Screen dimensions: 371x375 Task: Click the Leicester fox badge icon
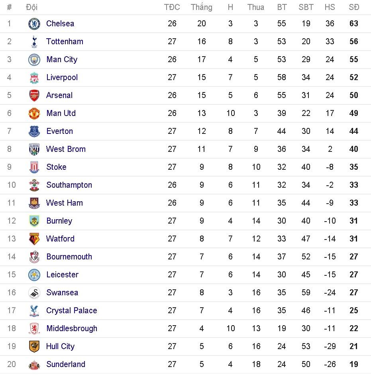34,275
